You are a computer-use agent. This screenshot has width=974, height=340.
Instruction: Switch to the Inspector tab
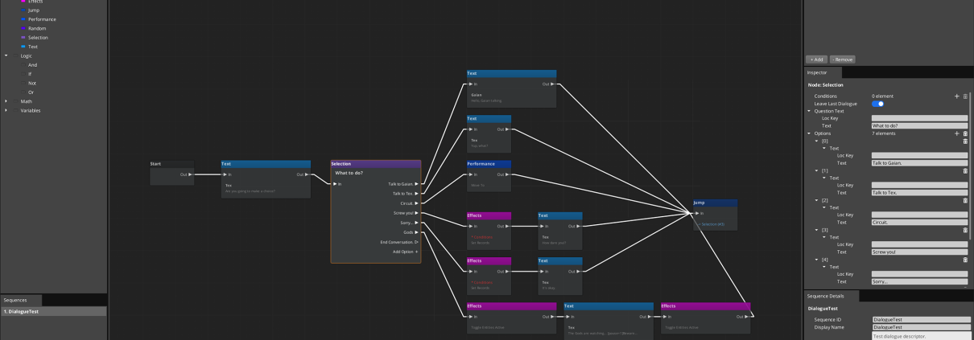pos(817,73)
